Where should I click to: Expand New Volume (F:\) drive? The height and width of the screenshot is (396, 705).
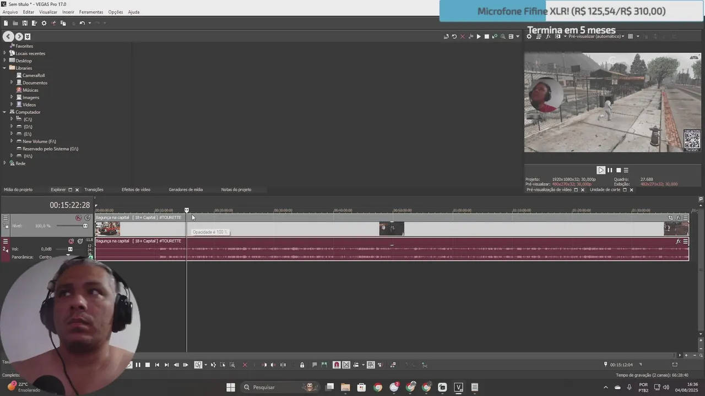(12, 141)
